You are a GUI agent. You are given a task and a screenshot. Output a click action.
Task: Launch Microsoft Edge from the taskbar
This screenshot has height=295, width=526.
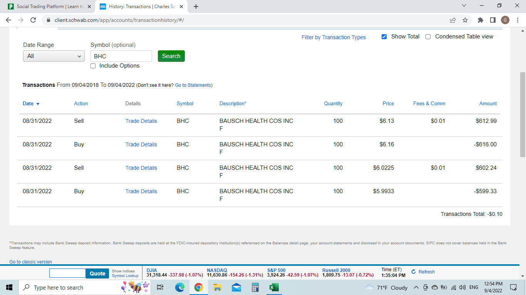[x=179, y=287]
